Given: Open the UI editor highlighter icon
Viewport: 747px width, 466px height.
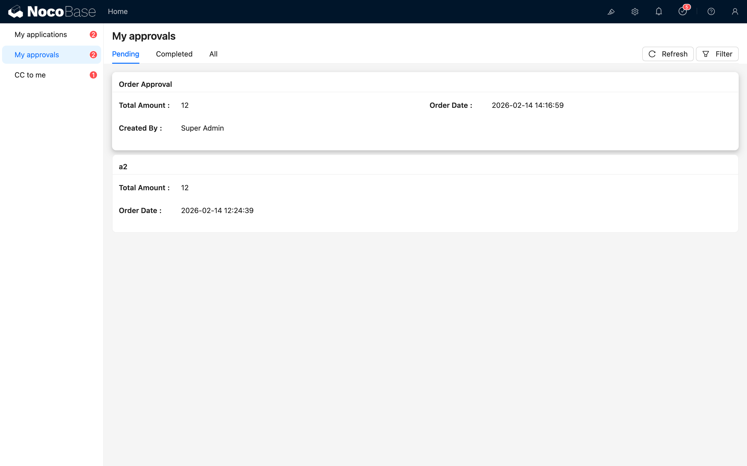Looking at the screenshot, I should coord(611,12).
